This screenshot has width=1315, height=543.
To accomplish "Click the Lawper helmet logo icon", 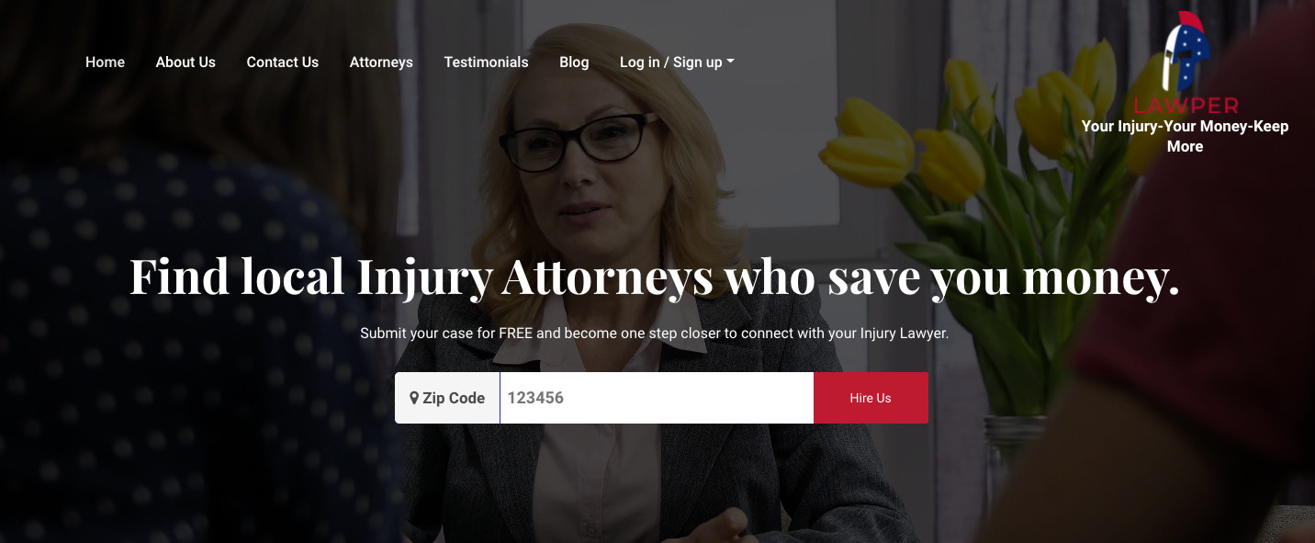I will [x=1186, y=51].
